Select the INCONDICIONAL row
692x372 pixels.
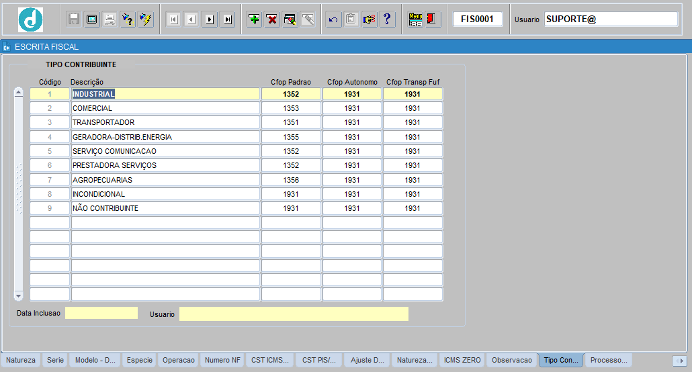(165, 194)
